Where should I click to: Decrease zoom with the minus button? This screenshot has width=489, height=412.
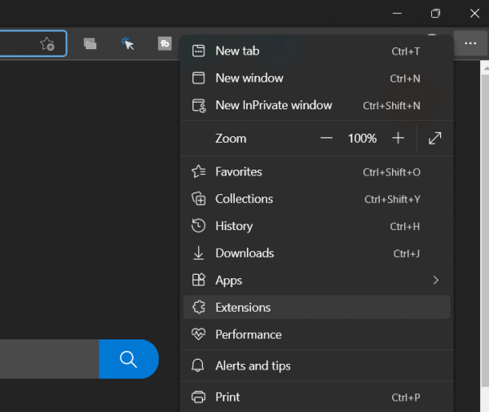coord(326,138)
